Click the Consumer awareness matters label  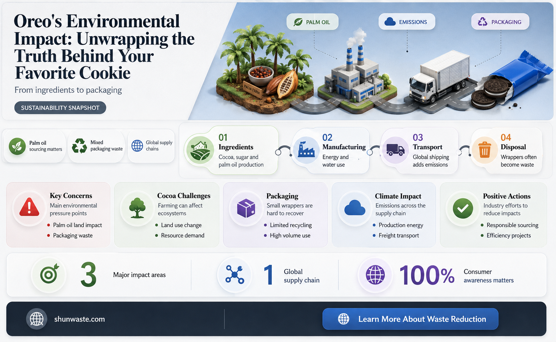tap(489, 276)
